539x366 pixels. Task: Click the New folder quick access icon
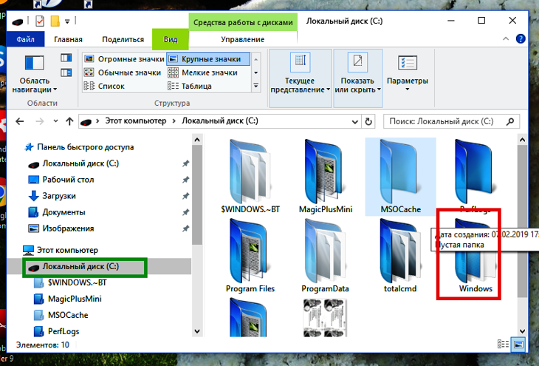pyautogui.click(x=55, y=21)
